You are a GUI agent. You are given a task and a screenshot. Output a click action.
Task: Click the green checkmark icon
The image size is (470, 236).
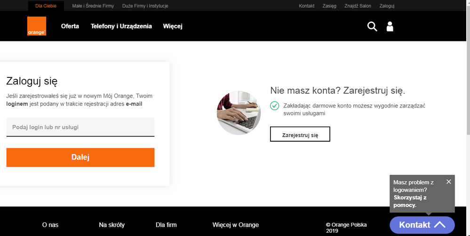pos(275,106)
